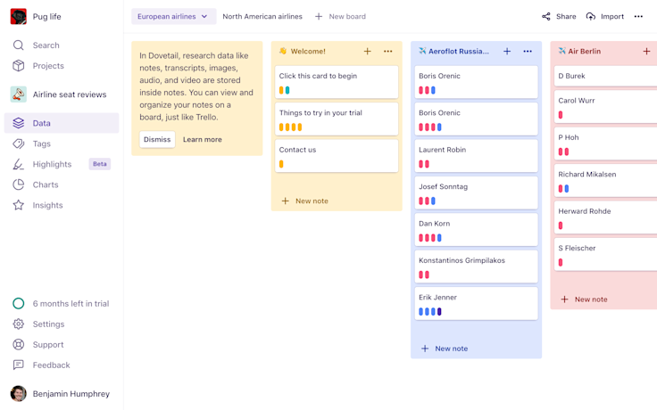Click the Airline seat reviews project icon
Image resolution: width=657 pixels, height=410 pixels.
pyautogui.click(x=19, y=94)
